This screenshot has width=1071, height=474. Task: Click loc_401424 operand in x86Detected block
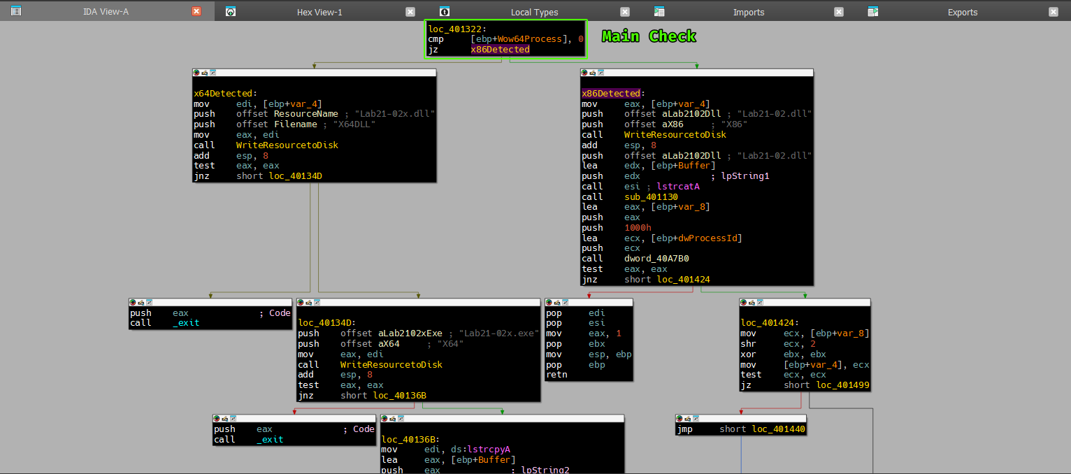(682, 280)
